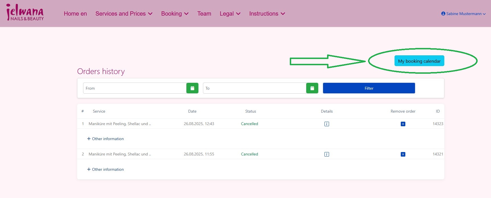Open the Services and Prices dropdown
491x198 pixels.
[x=124, y=14]
